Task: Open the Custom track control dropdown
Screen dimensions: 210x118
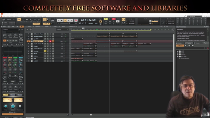Action: (x=62, y=29)
